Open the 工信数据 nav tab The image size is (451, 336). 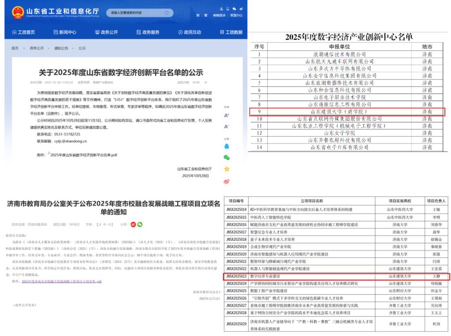coord(231,32)
